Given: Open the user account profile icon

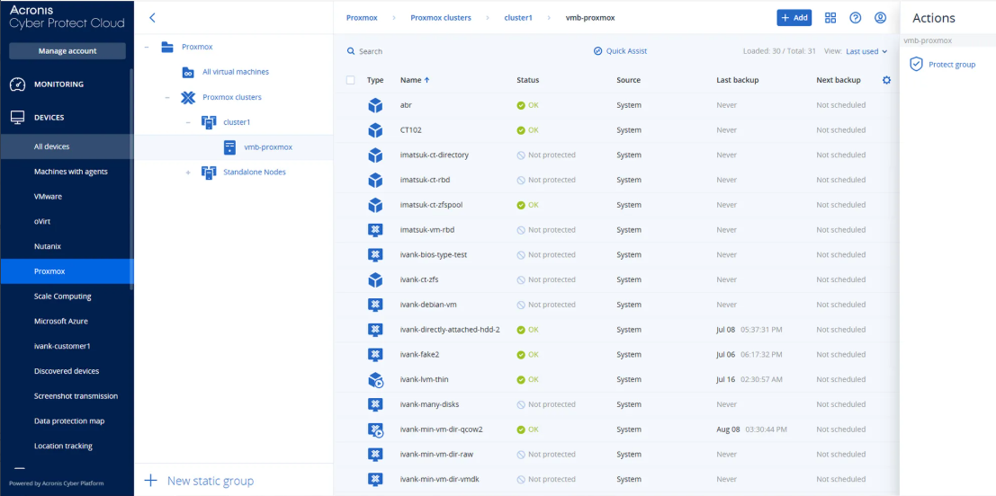Looking at the screenshot, I should [881, 18].
